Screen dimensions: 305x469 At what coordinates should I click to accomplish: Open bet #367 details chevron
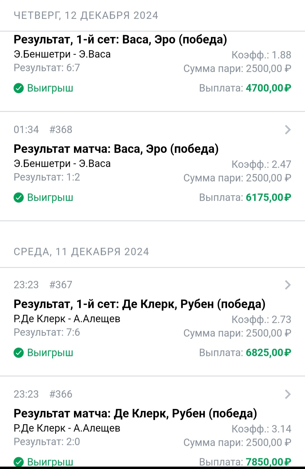tap(288, 285)
